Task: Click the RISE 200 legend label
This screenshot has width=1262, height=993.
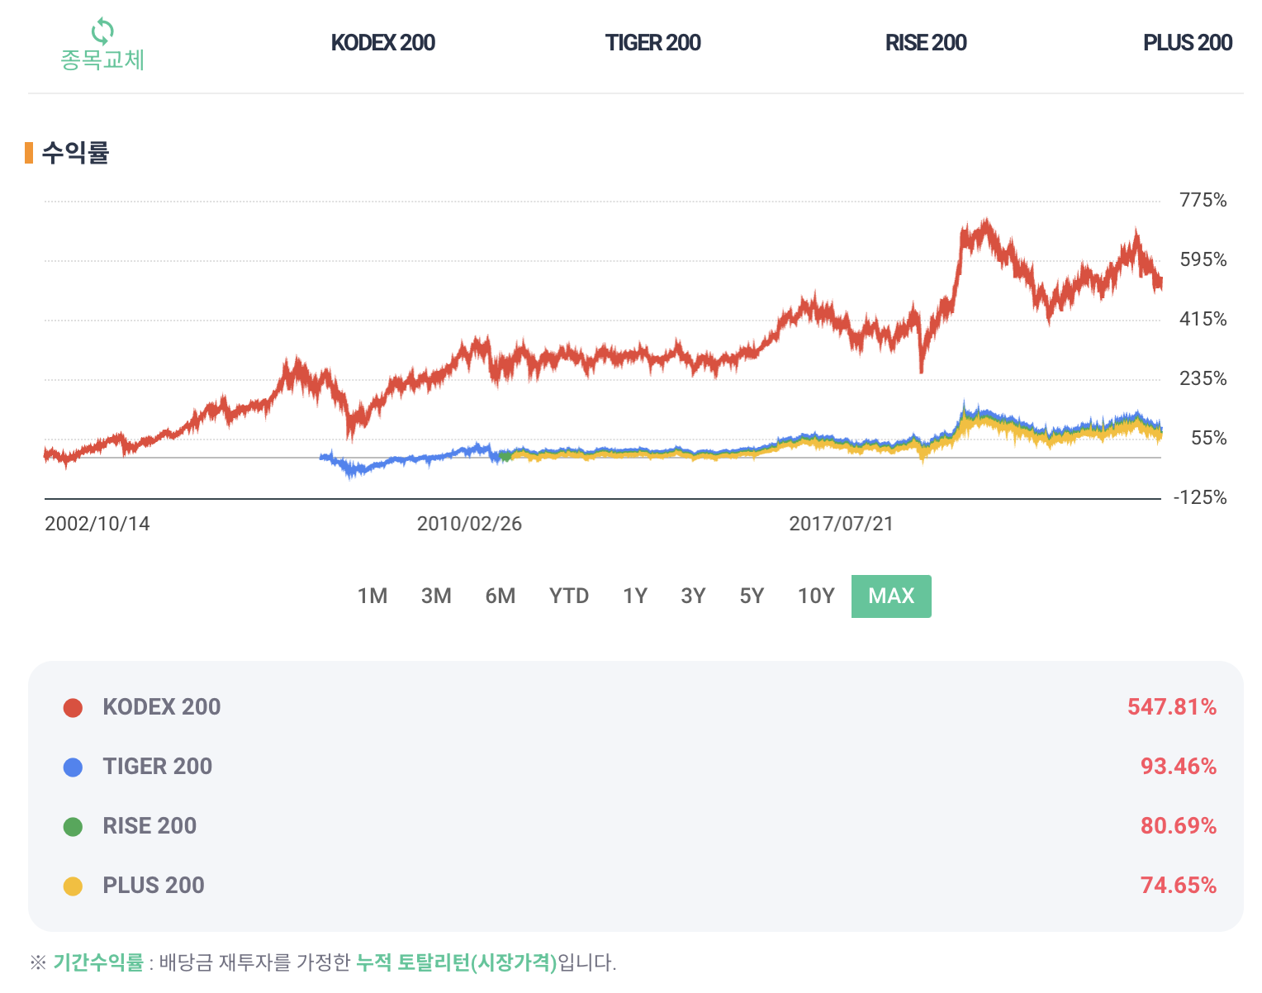Action: [x=149, y=826]
